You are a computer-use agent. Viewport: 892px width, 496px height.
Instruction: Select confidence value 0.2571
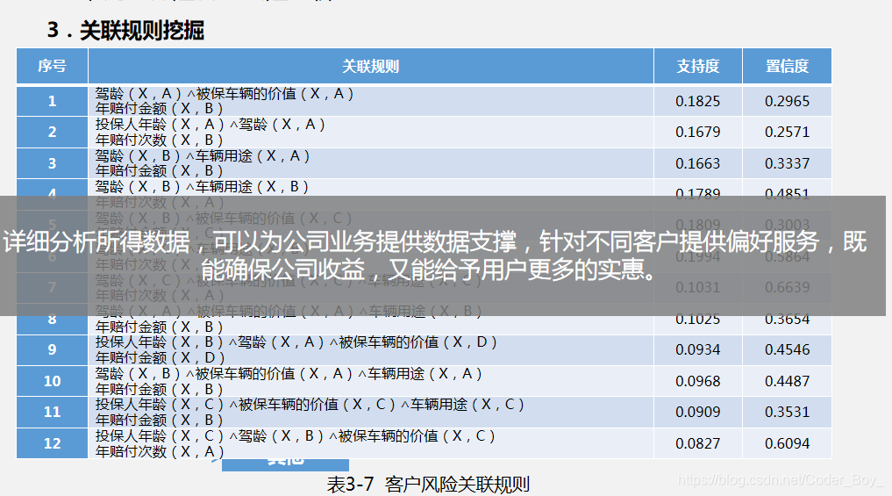787,132
